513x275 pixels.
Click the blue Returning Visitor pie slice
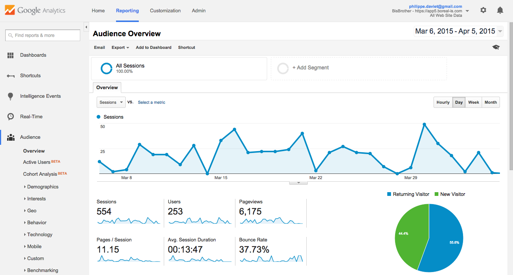click(x=446, y=239)
